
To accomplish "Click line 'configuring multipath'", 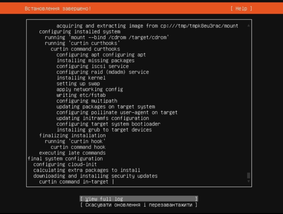I will [x=87, y=101].
